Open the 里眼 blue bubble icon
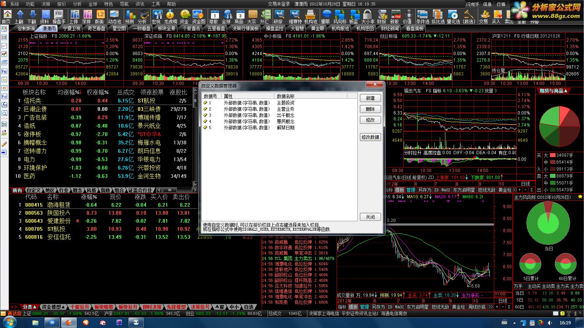This screenshot has width=584, height=328. pyautogui.click(x=326, y=17)
